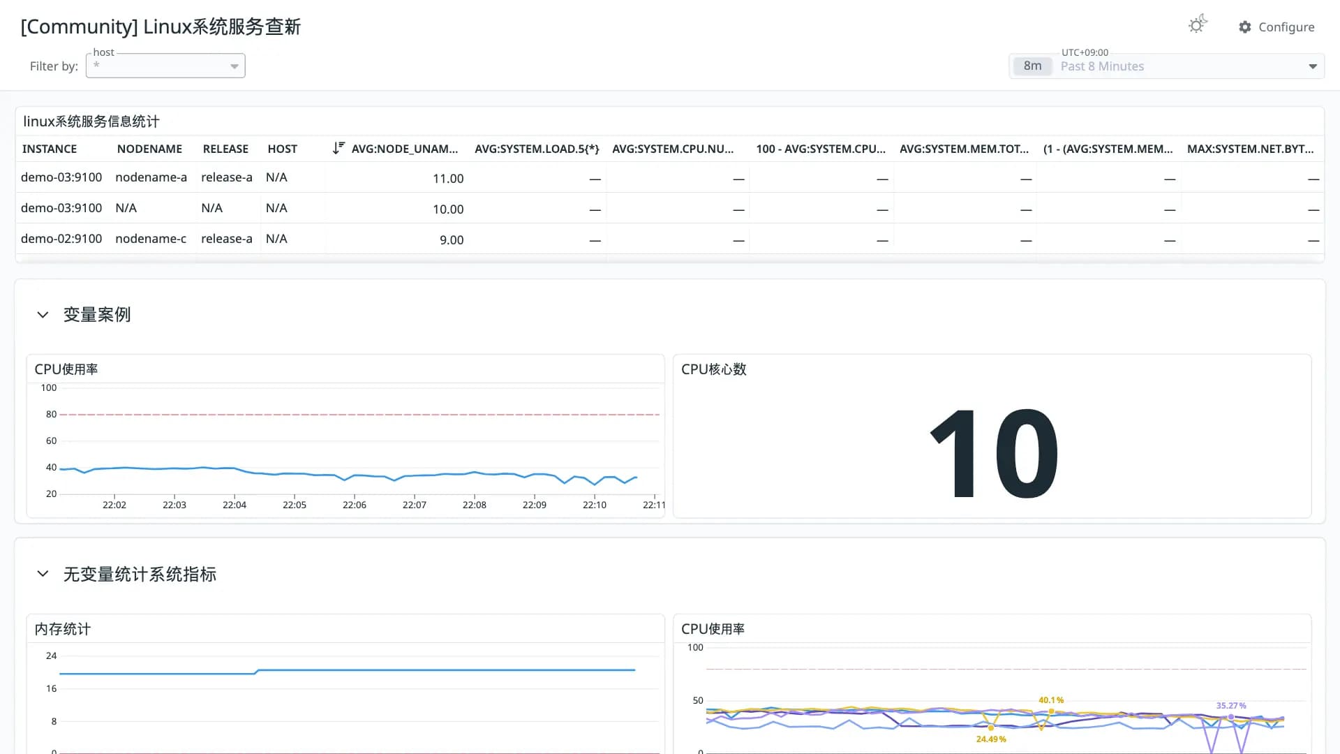Viewport: 1340px width, 754px height.
Task: Click the (1 - (AVG:SYSTEM.MEM... column header
Action: pos(1108,149)
